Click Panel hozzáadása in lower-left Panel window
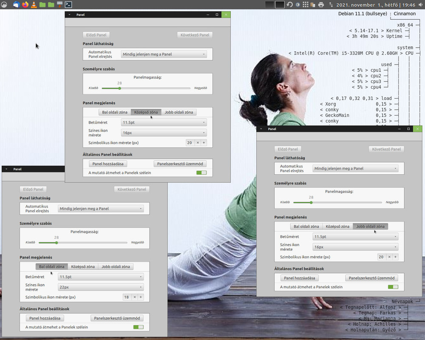 click(45, 318)
